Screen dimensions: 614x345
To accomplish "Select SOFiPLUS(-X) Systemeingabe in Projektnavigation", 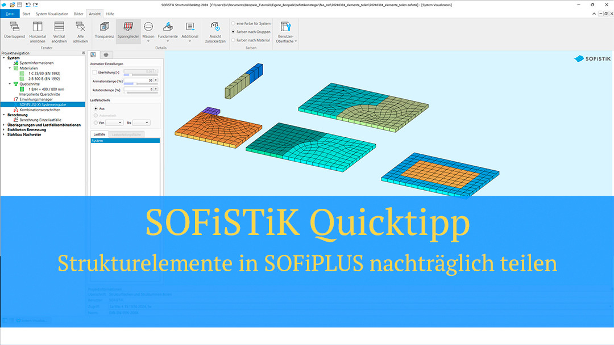I will pyautogui.click(x=43, y=104).
